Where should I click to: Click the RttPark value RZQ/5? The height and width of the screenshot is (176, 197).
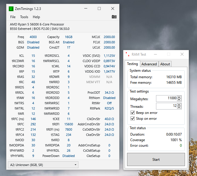(x=109, y=108)
